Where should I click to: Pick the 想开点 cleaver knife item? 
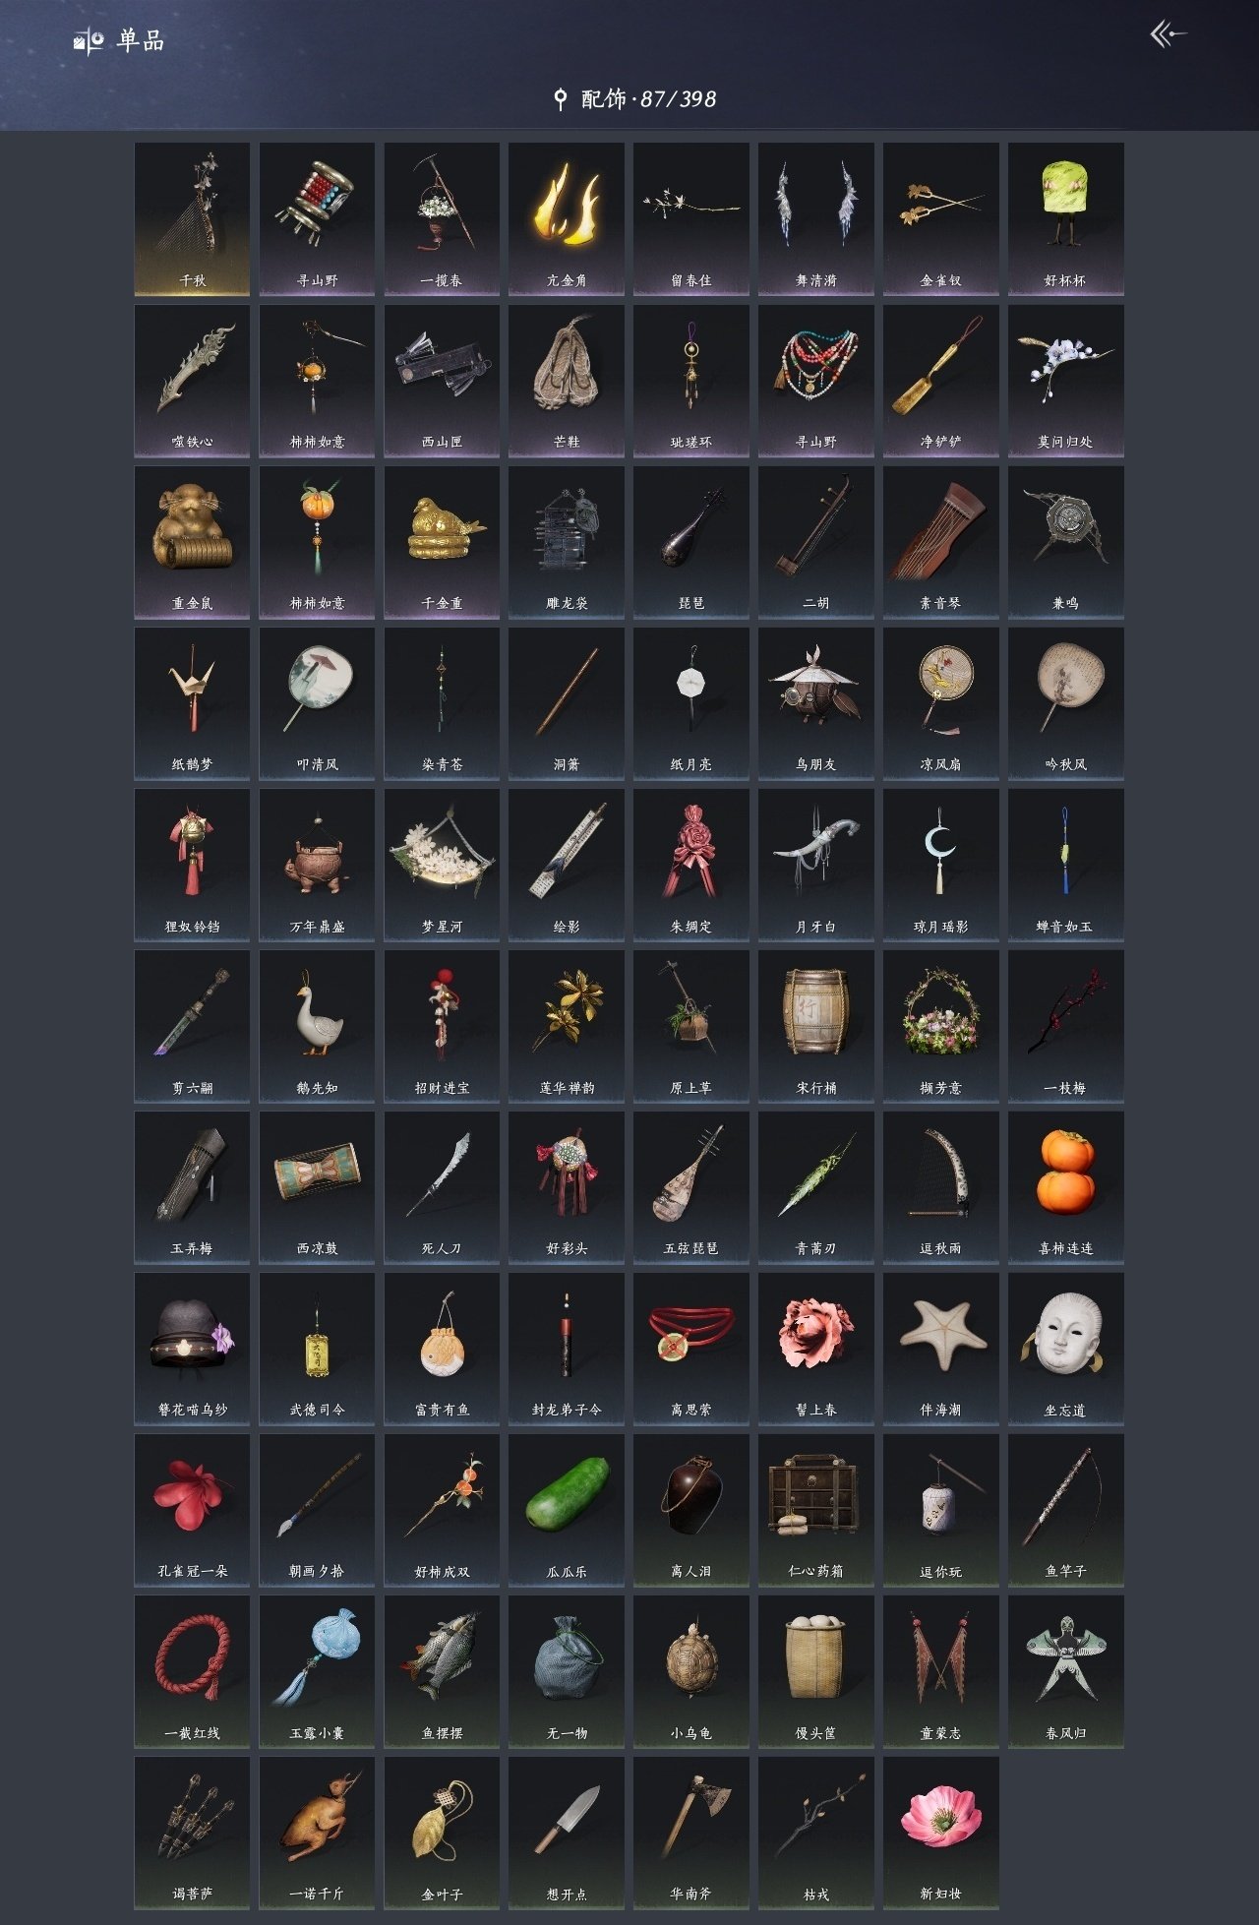(x=567, y=1834)
